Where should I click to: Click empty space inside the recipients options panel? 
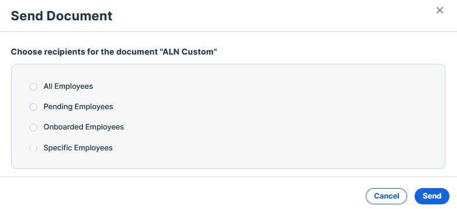[x=277, y=117]
